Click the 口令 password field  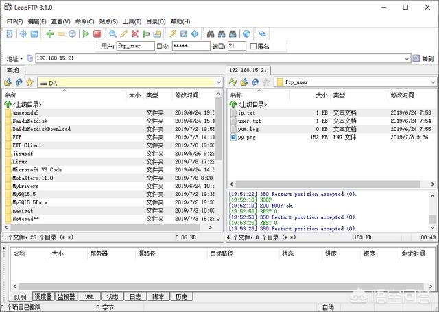click(191, 46)
